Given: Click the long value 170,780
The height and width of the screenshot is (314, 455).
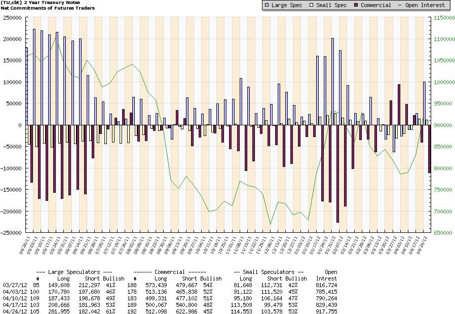Looking at the screenshot, I should [59, 292].
